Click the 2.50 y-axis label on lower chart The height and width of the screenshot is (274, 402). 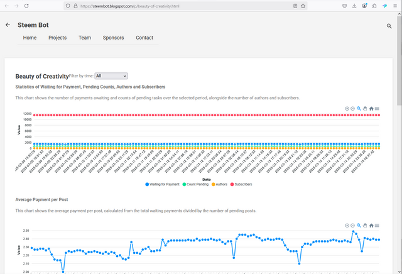[x=26, y=231]
